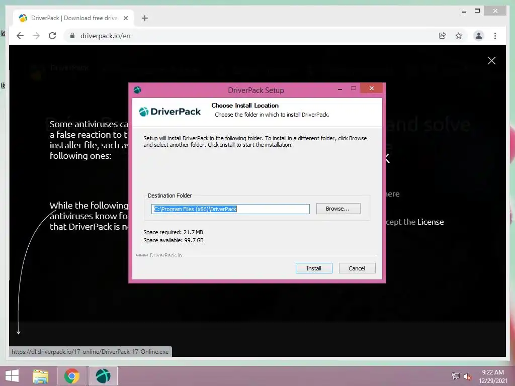Open Chrome profile avatar menu

click(479, 36)
